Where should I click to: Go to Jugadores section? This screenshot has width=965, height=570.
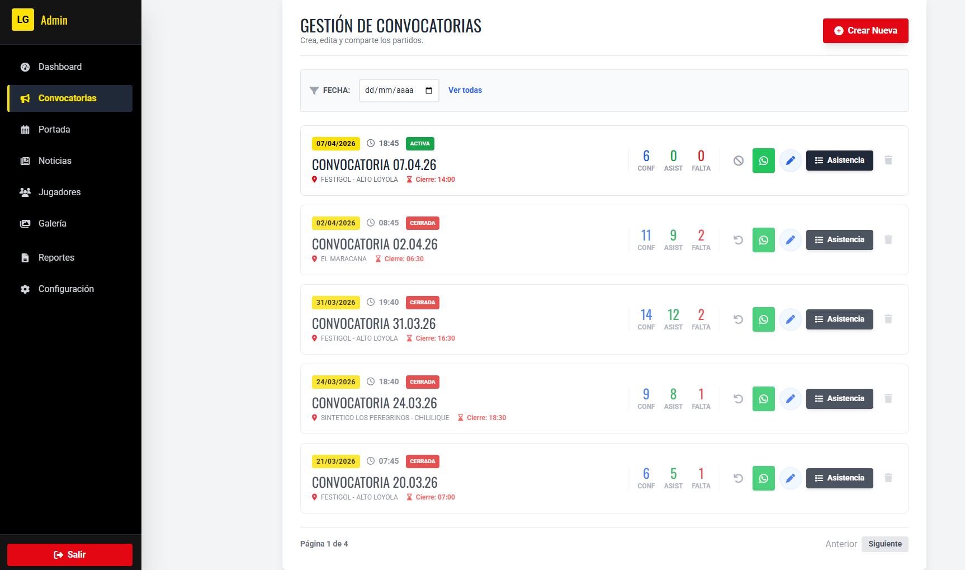[59, 192]
